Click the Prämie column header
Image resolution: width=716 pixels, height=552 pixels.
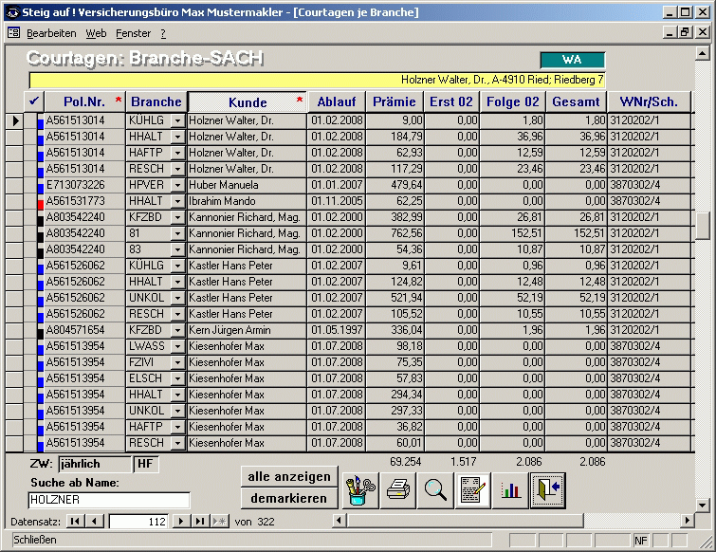pyautogui.click(x=395, y=101)
